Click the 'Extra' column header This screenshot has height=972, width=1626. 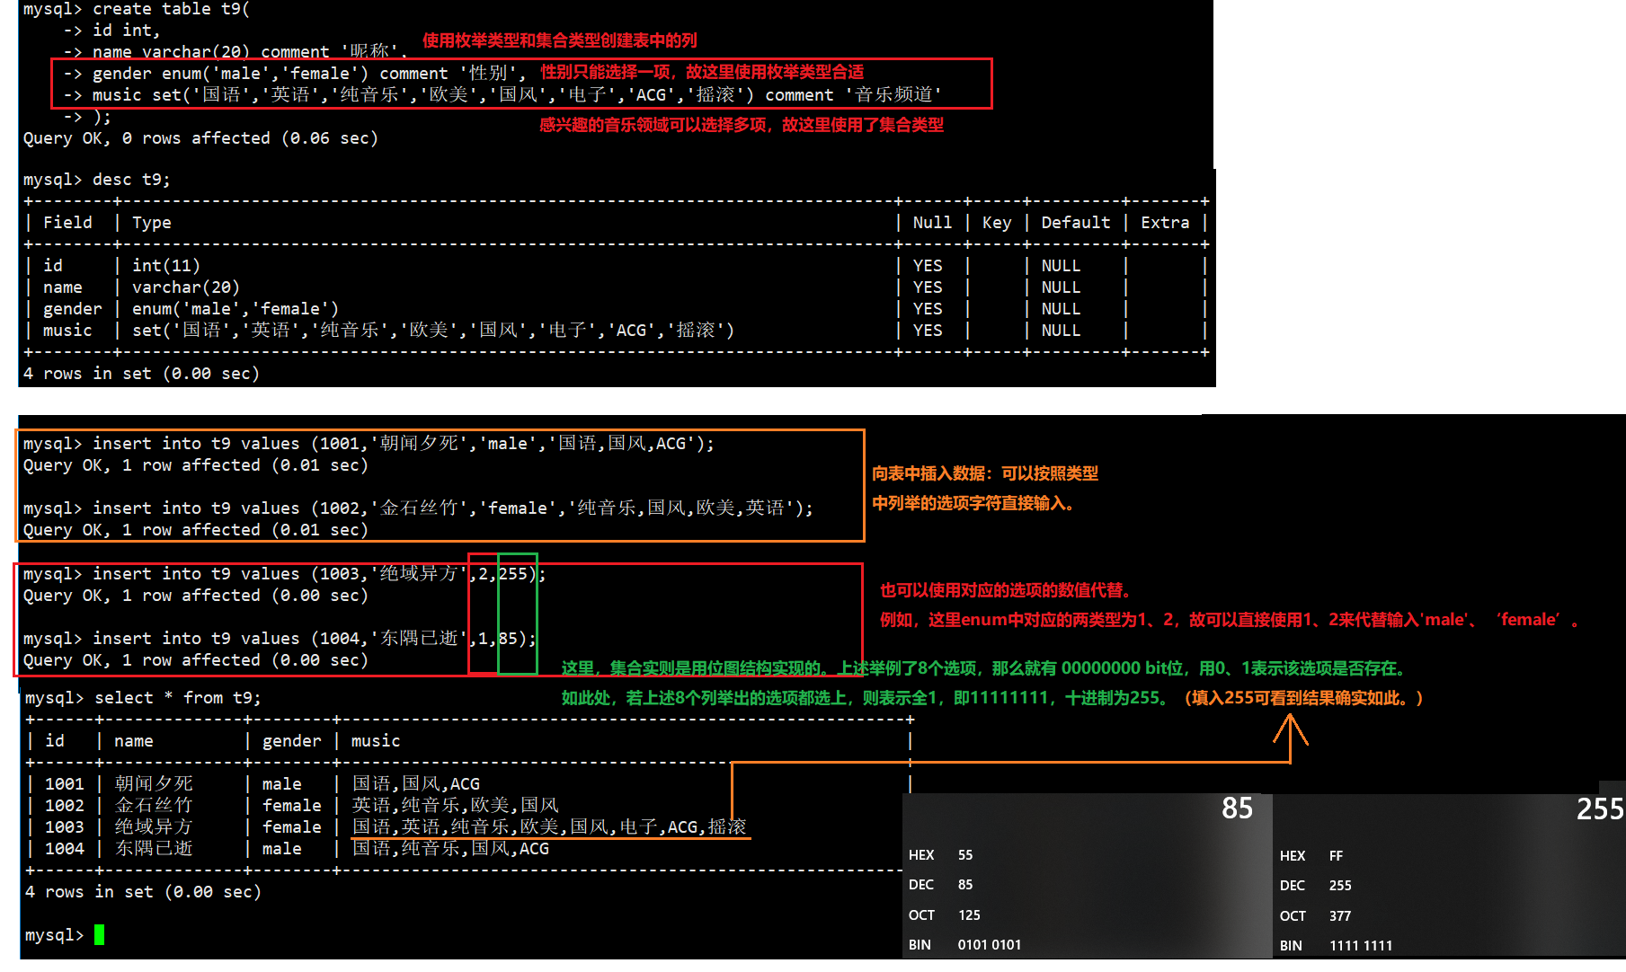1165,223
